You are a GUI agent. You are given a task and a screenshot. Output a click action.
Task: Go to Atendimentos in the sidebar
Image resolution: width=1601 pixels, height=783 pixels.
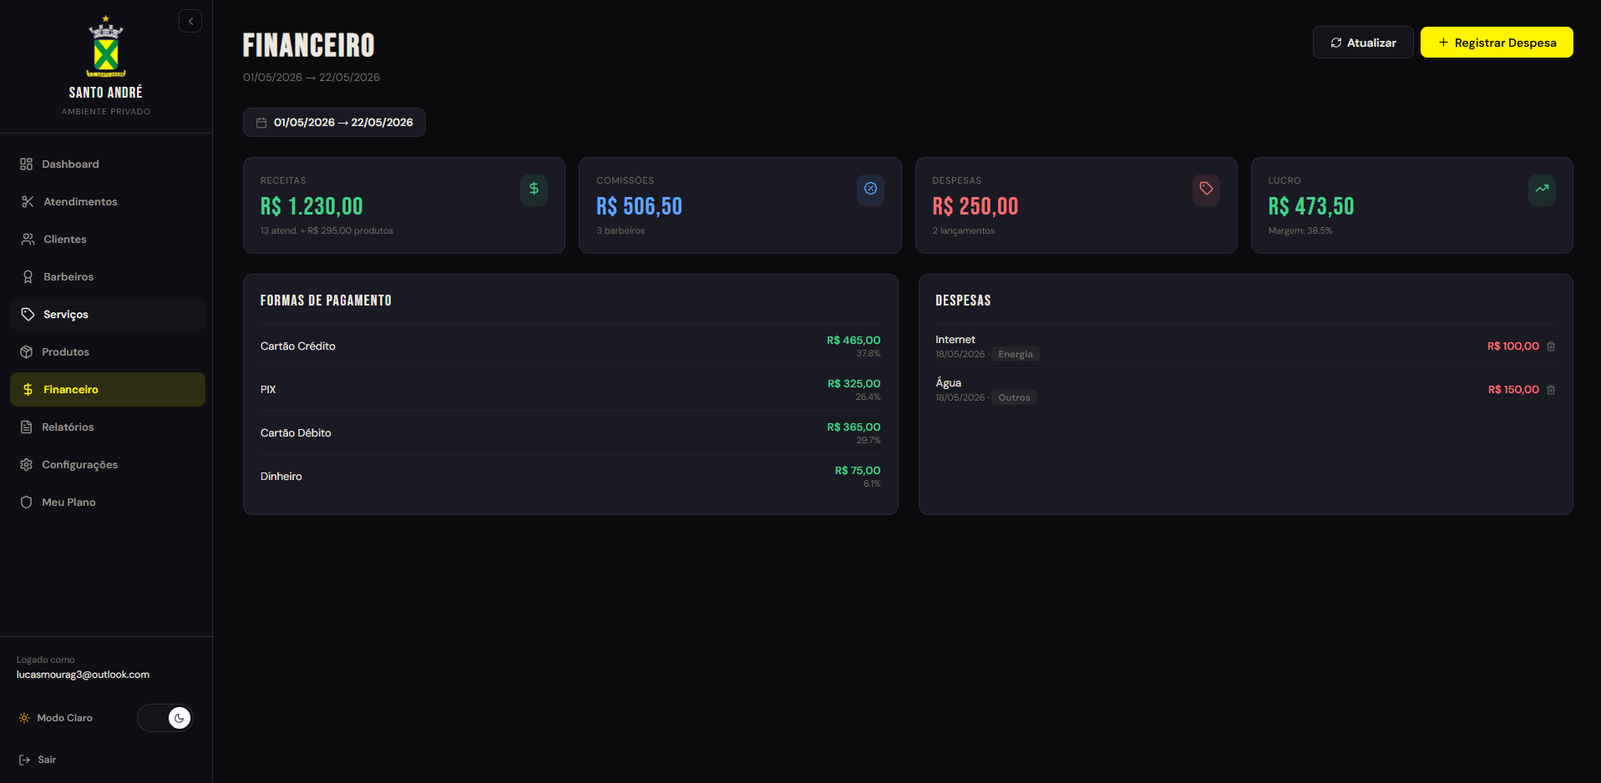(x=108, y=202)
